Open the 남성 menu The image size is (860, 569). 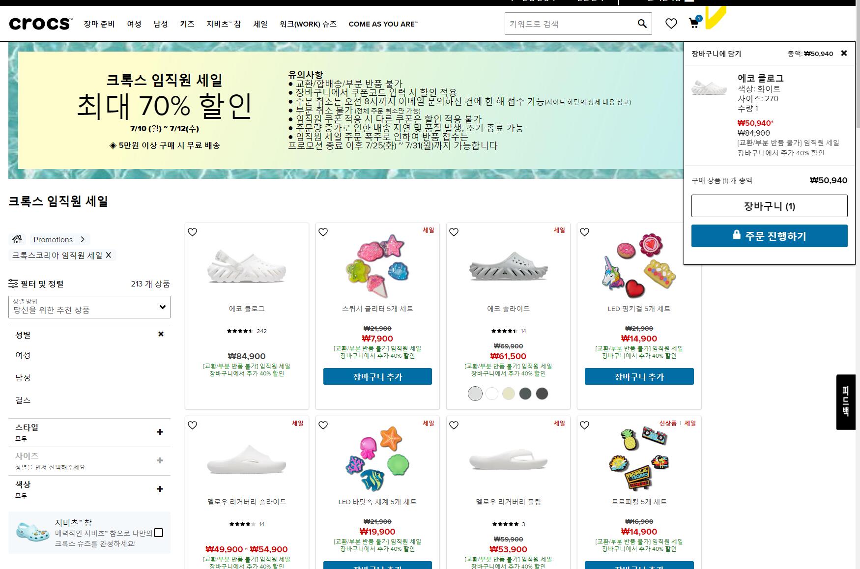coord(161,24)
